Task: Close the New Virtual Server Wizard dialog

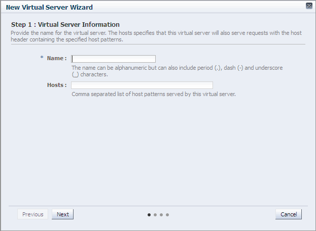Action: pyautogui.click(x=309, y=6)
